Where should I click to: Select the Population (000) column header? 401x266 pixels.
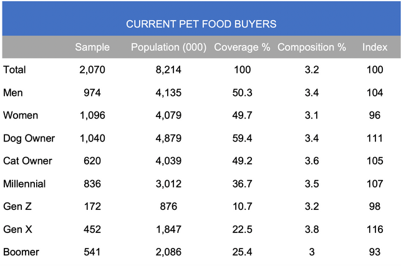click(x=168, y=47)
